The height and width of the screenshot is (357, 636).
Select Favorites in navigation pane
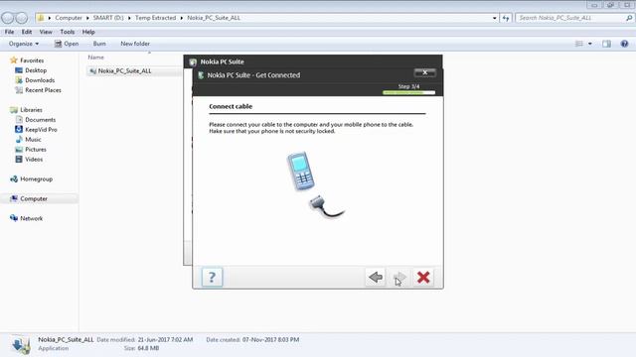point(32,60)
